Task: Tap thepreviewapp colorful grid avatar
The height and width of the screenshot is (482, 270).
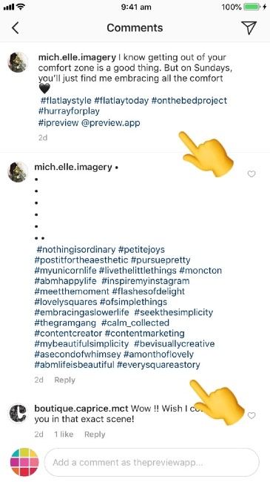Action: [x=24, y=462]
